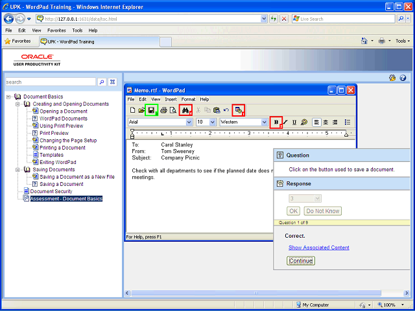The image size is (415, 311).
Task: Toggle Bullets list button
Action: (x=348, y=122)
